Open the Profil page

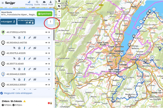point(51,3)
